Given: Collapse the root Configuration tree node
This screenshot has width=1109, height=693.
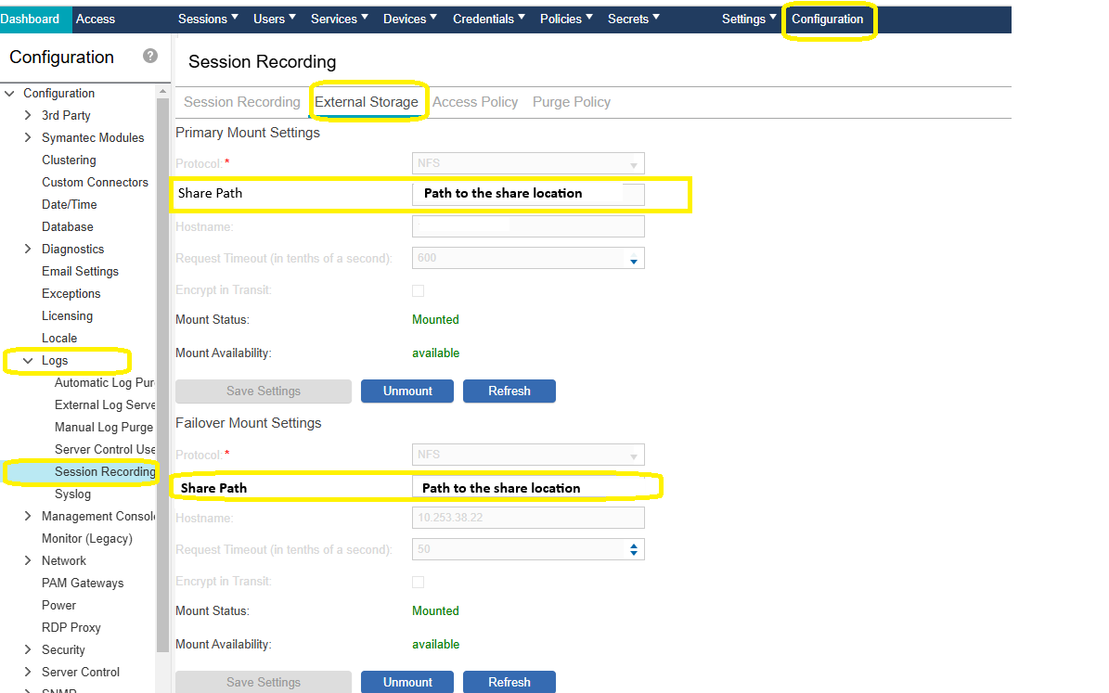Looking at the screenshot, I should tap(9, 94).
